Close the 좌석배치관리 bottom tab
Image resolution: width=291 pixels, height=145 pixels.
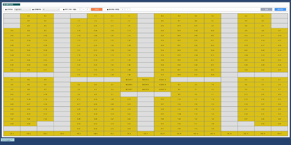[12, 140]
